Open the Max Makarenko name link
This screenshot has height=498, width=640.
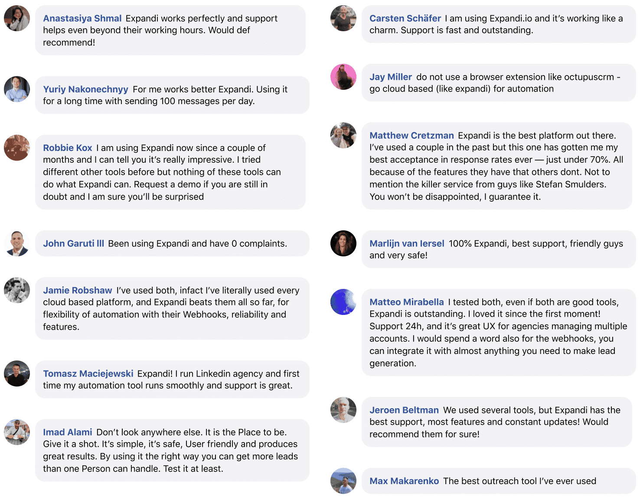click(404, 481)
